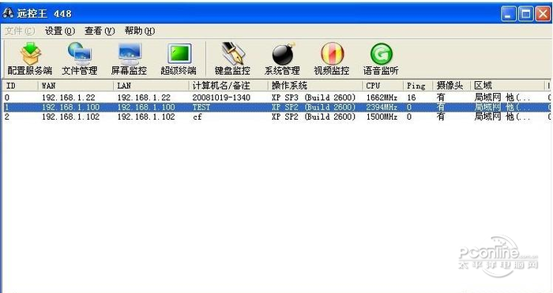Viewport: 553px width, 293px height.
Task: Click Ping value 16
Action: 412,98
